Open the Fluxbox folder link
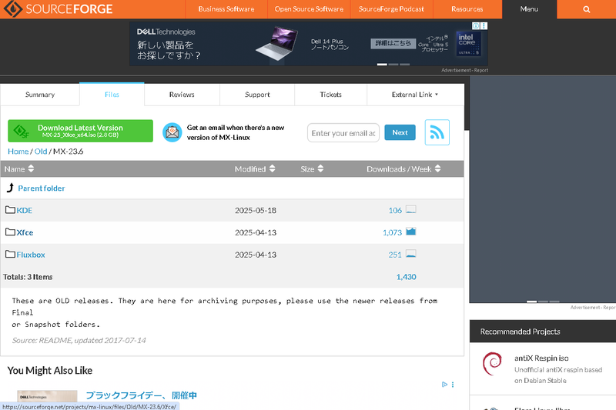Screen dimensions: 616x410 pyautogui.click(x=31, y=255)
